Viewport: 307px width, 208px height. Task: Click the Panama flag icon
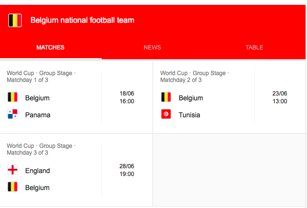click(x=13, y=114)
